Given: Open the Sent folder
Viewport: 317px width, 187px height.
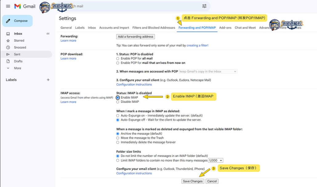Looking at the screenshot, I should pos(26,54).
